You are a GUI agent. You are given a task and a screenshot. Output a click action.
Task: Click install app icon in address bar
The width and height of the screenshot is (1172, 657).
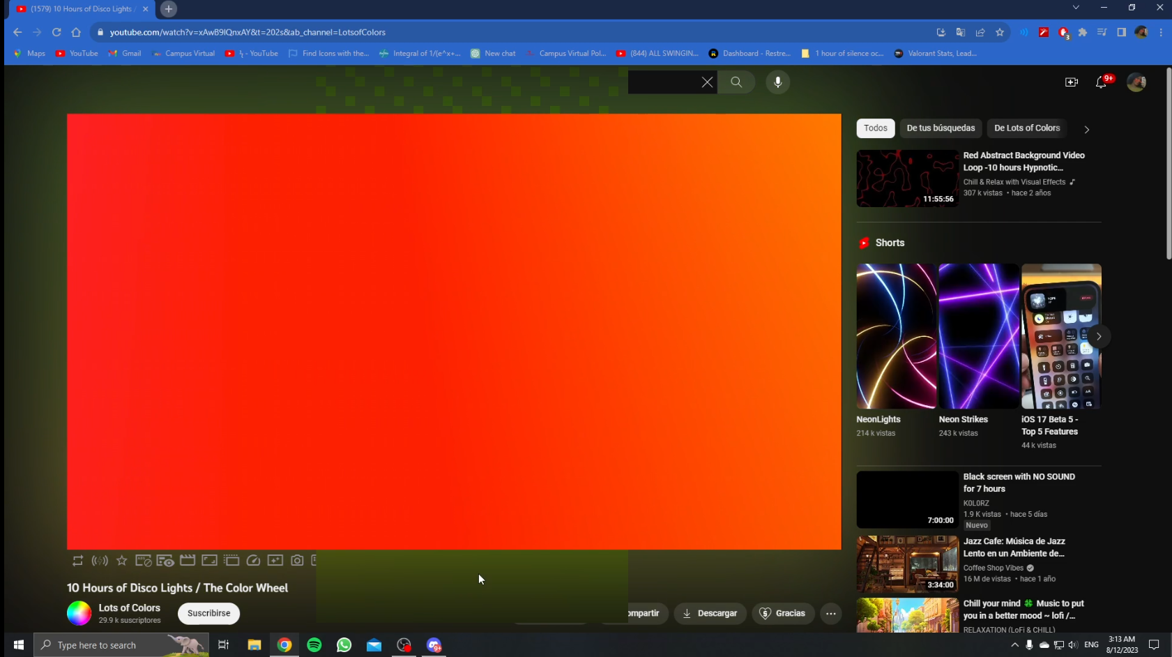(x=941, y=32)
